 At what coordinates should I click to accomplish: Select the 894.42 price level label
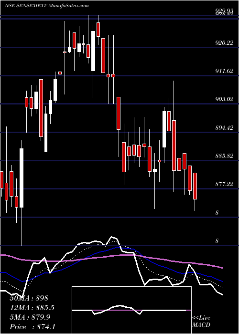pos(224,128)
